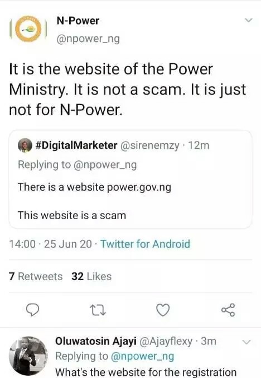Open #DigitalMarketer small avatar

coord(25,145)
